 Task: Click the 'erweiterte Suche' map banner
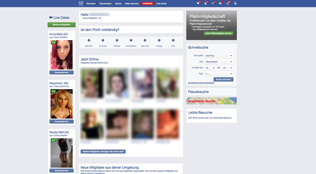click(x=211, y=101)
